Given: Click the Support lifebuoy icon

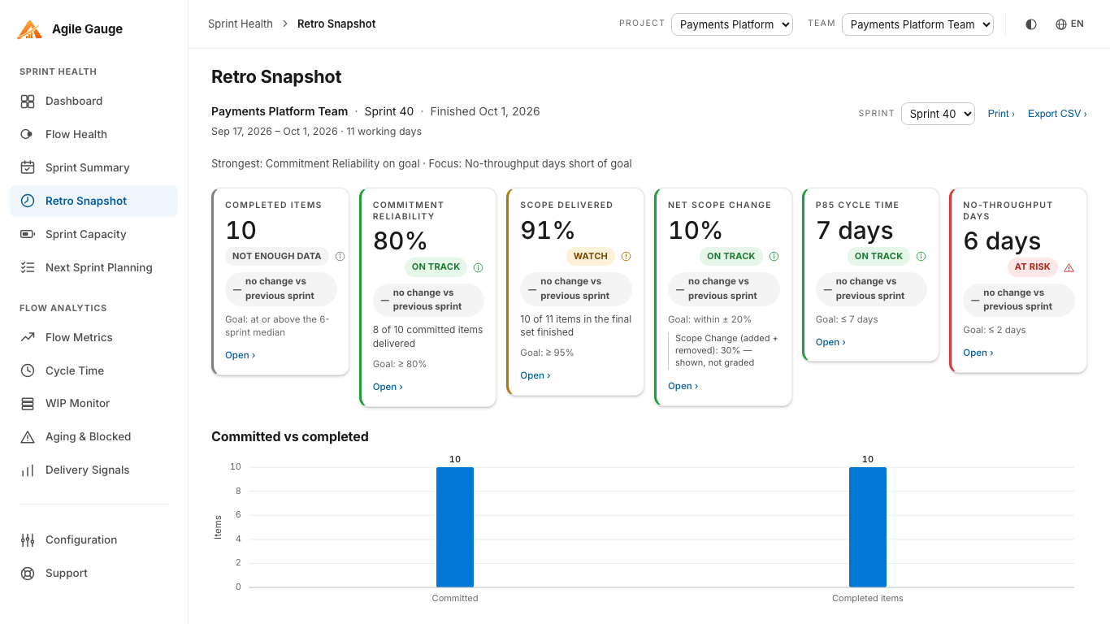Looking at the screenshot, I should (28, 574).
